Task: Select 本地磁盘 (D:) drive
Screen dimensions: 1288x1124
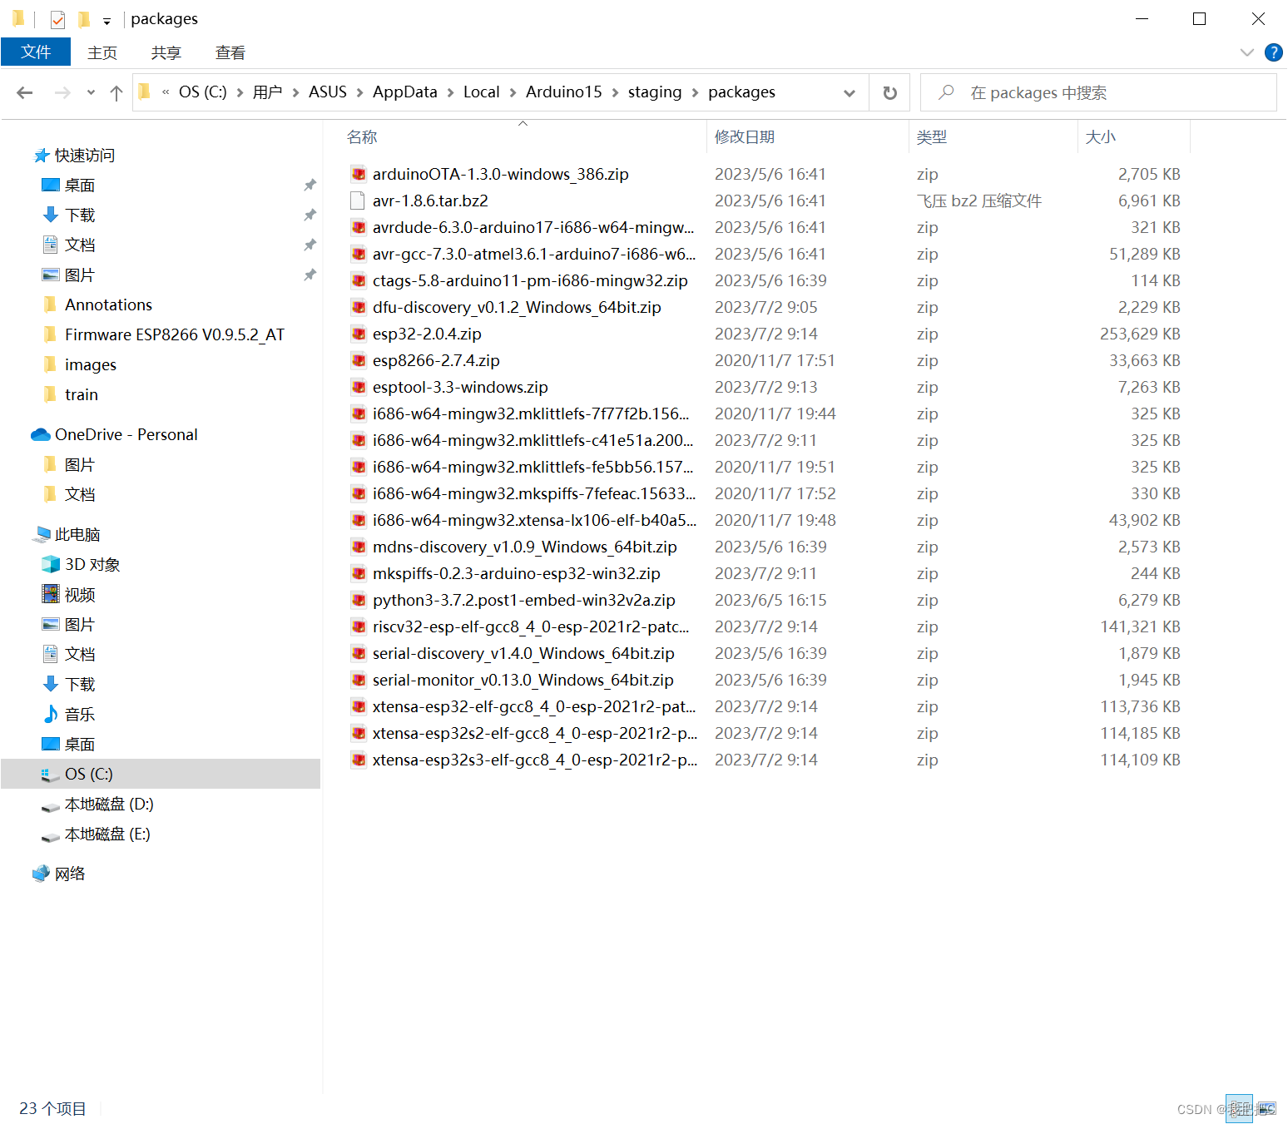Action: click(109, 804)
